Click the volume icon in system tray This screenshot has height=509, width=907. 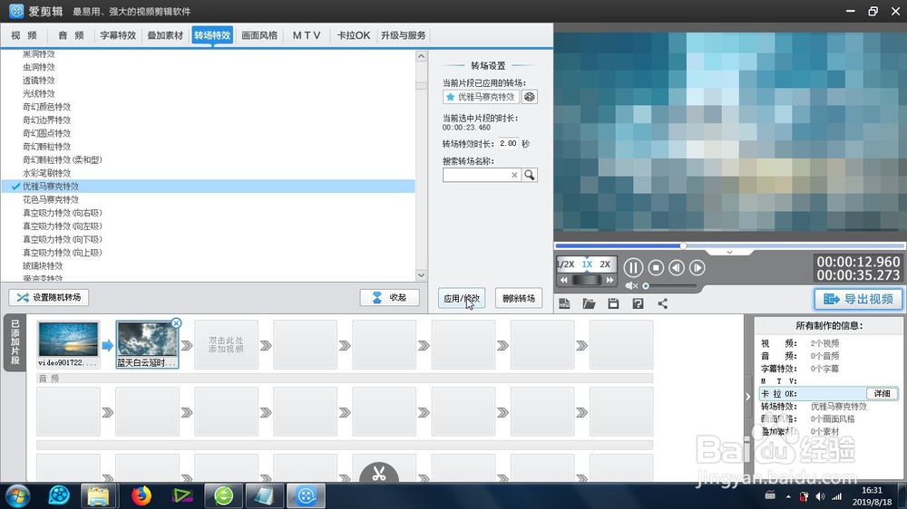click(820, 496)
